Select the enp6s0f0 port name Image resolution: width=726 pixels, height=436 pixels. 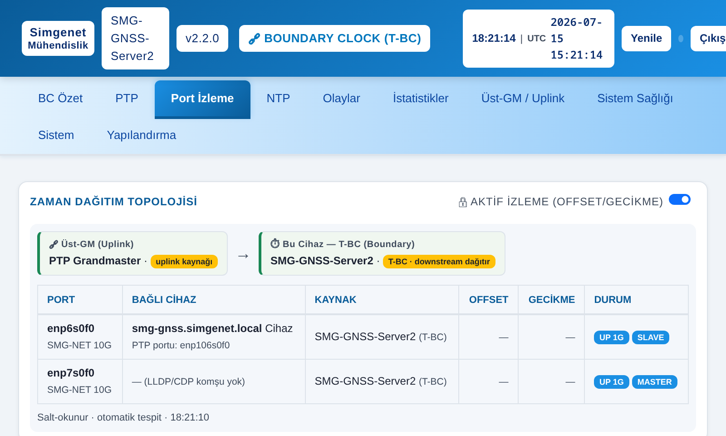click(71, 328)
